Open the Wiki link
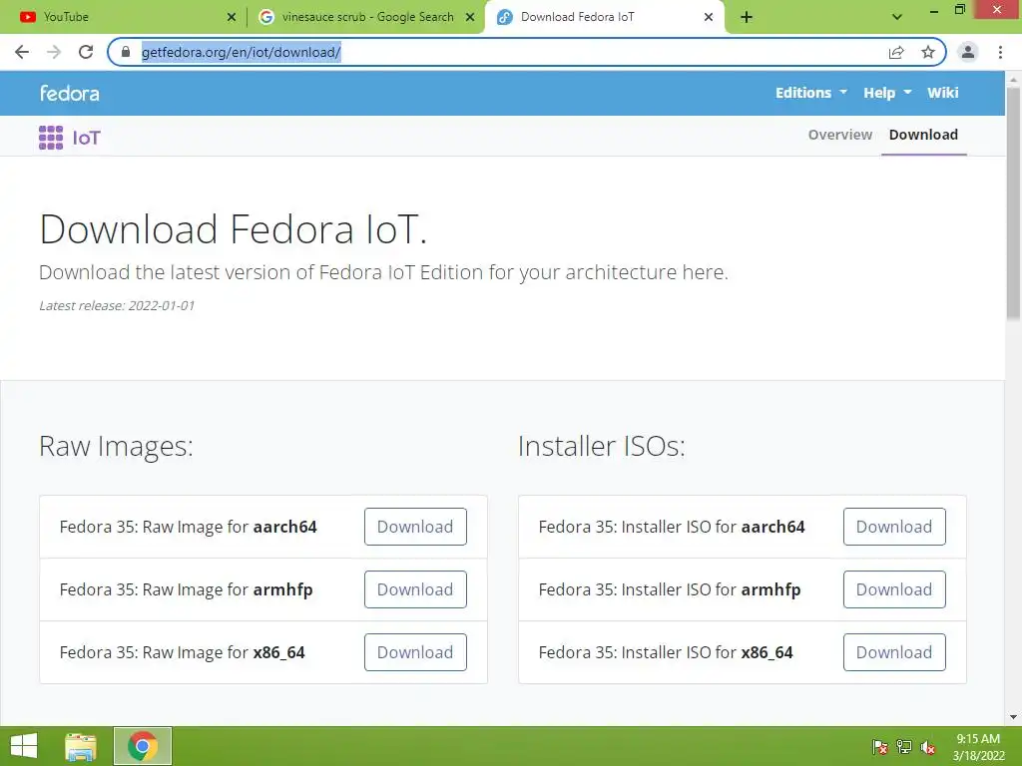 pyautogui.click(x=942, y=93)
